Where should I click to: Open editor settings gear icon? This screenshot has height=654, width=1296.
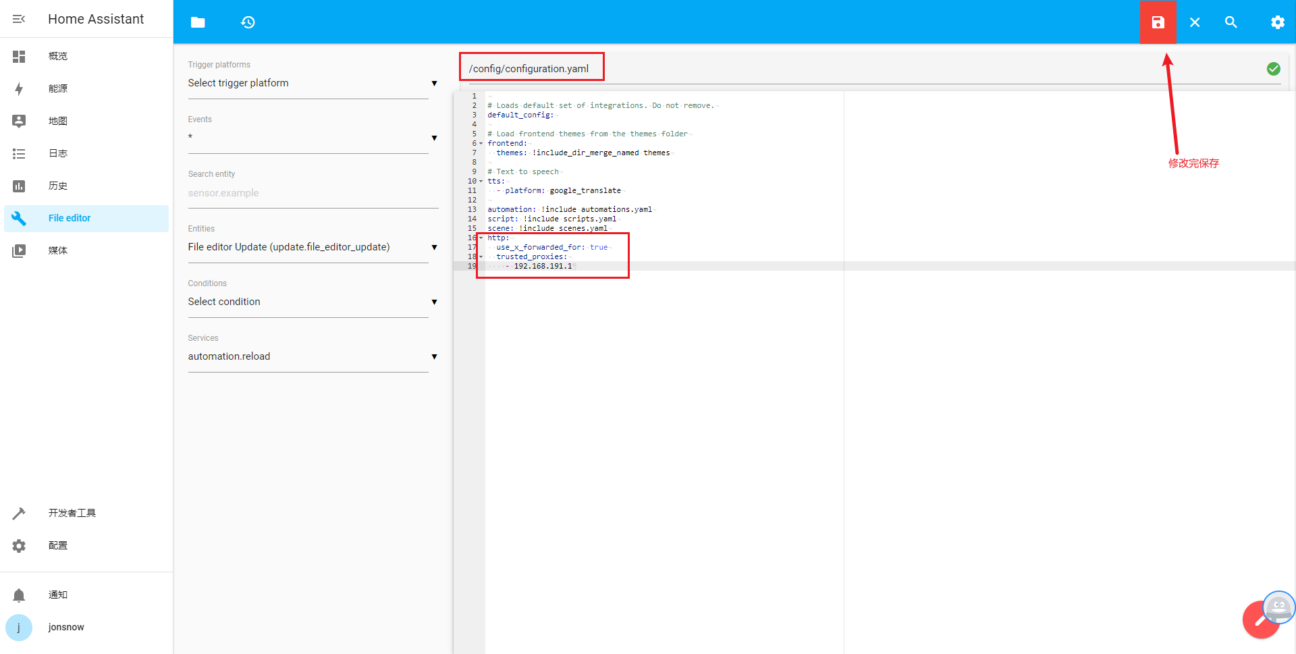(x=1277, y=22)
